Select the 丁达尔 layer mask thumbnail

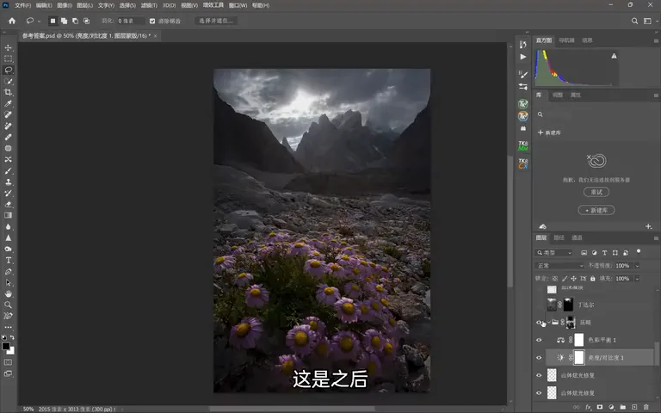(568, 305)
